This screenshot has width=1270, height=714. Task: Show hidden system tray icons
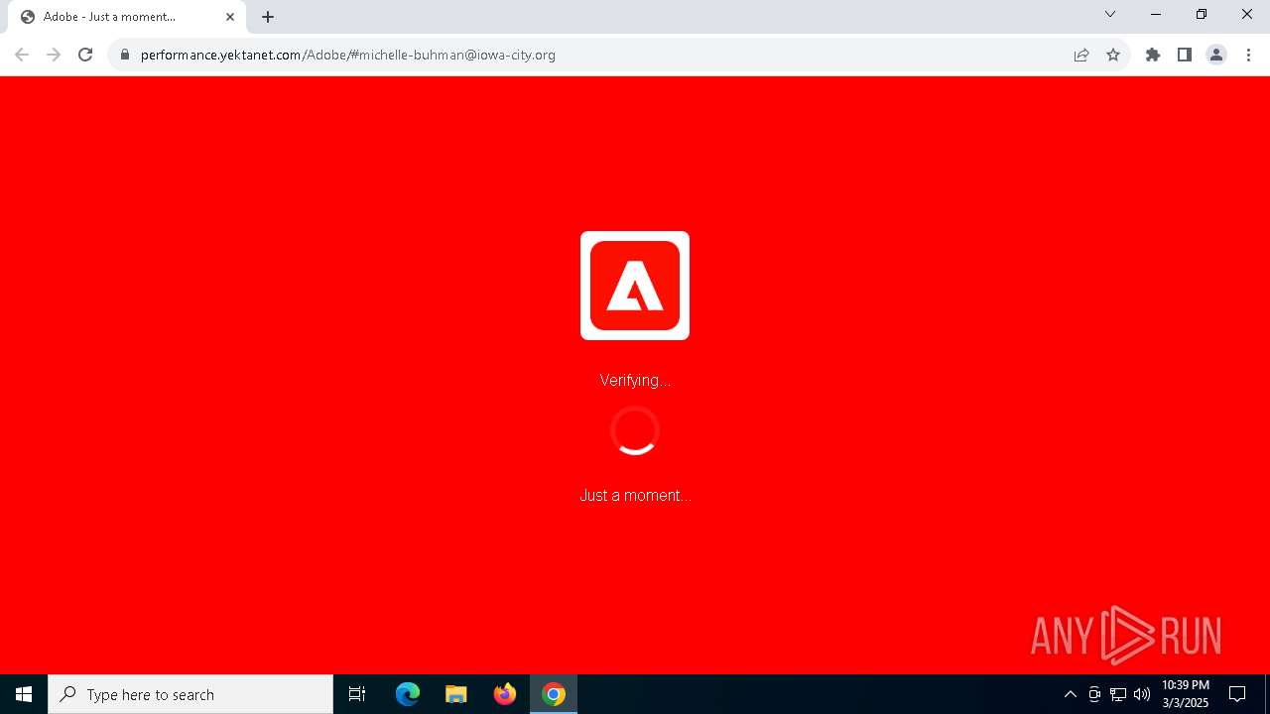point(1070,694)
